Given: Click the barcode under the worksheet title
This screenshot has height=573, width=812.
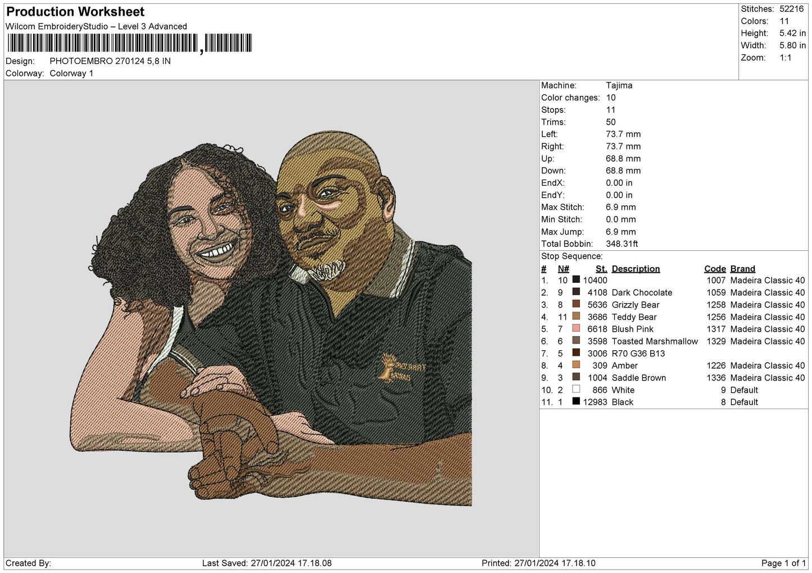Looking at the screenshot, I should [x=129, y=43].
